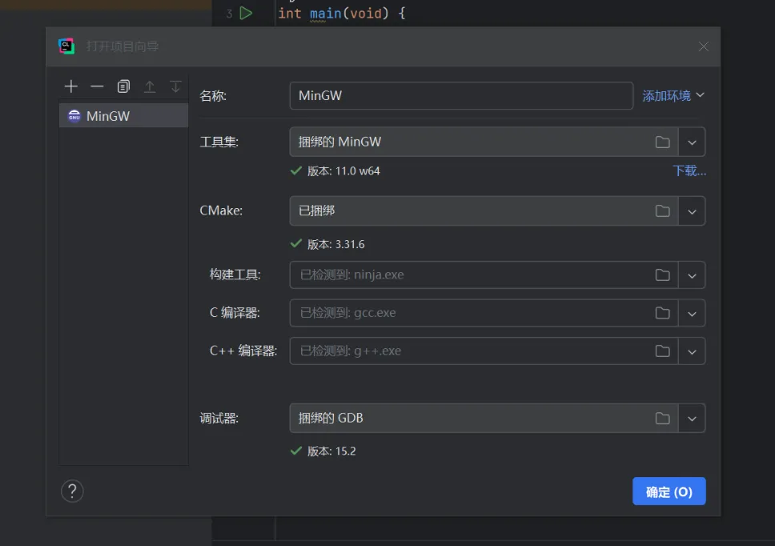The height and width of the screenshot is (546, 775).
Task: Browse folder for the 工具集 toolset path
Action: point(662,143)
